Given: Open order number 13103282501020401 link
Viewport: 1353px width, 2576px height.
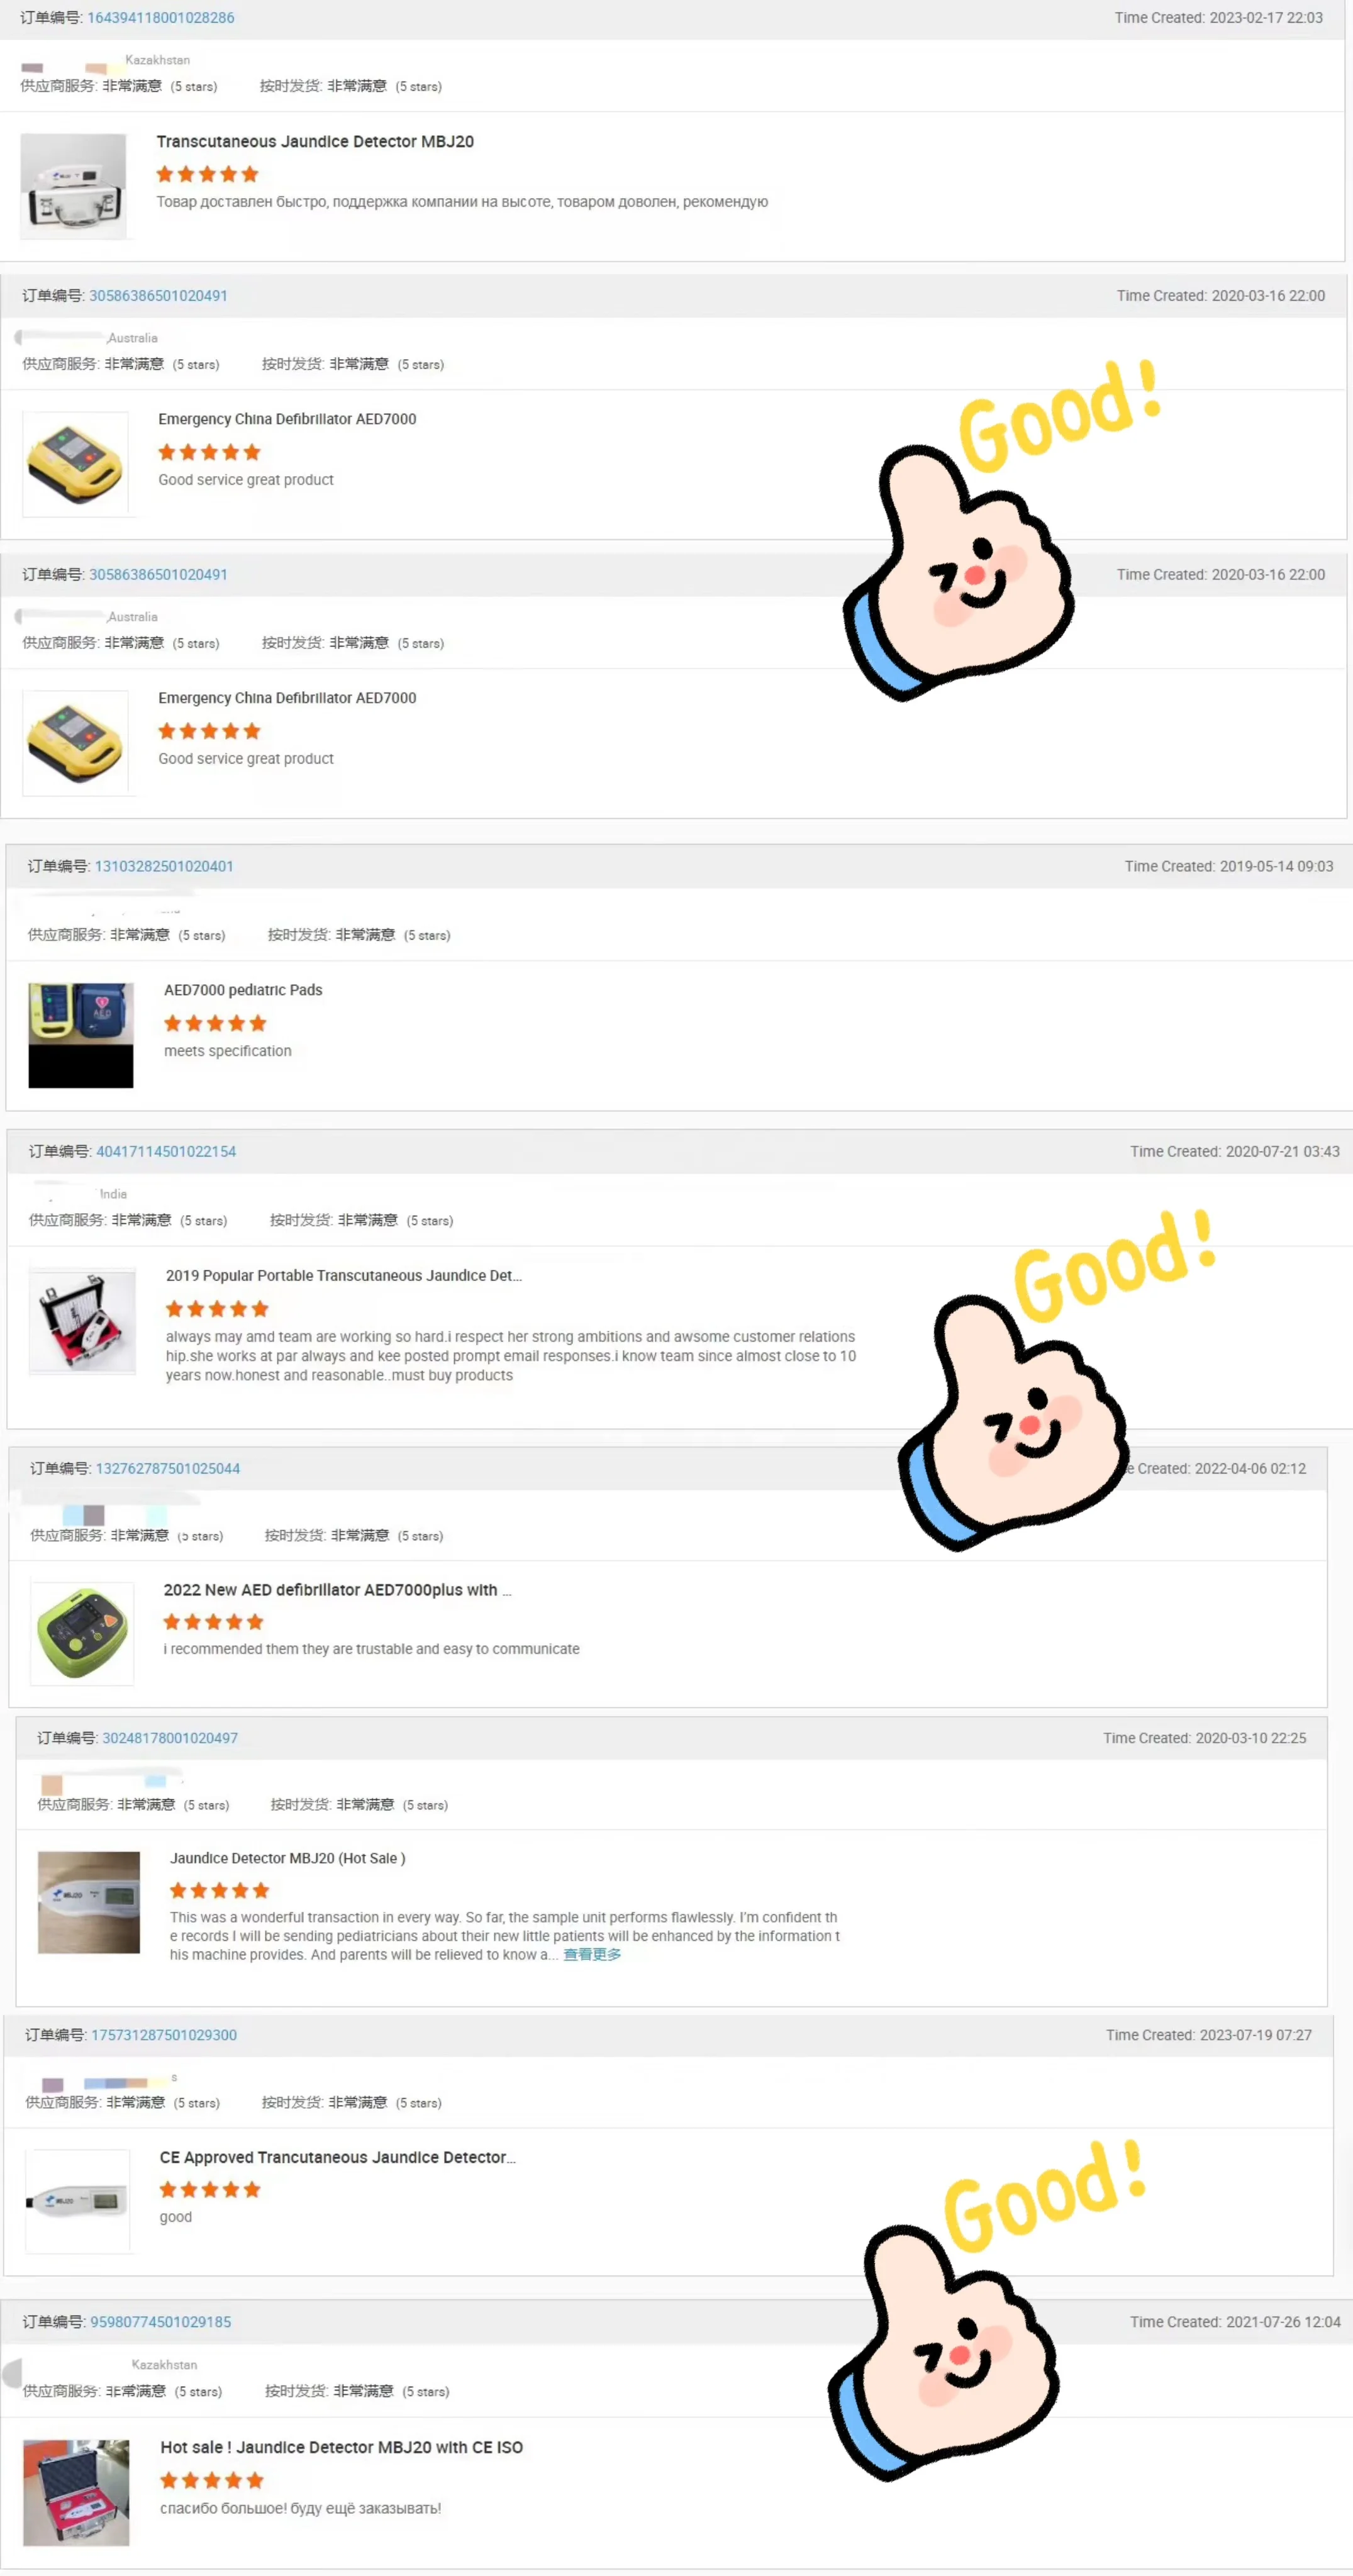Looking at the screenshot, I should (164, 866).
